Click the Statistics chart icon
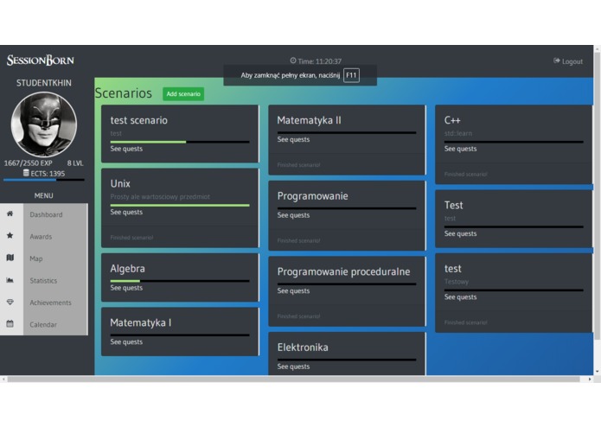The image size is (601, 427). [10, 280]
